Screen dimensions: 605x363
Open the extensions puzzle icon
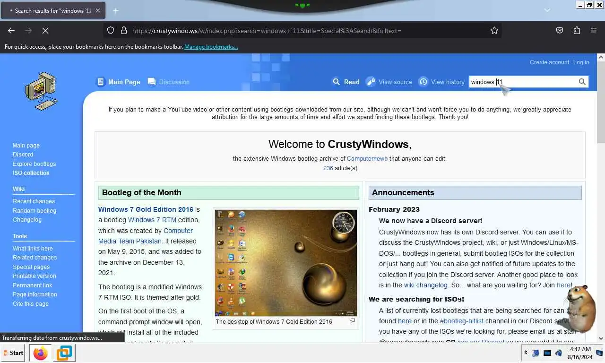pyautogui.click(x=577, y=30)
